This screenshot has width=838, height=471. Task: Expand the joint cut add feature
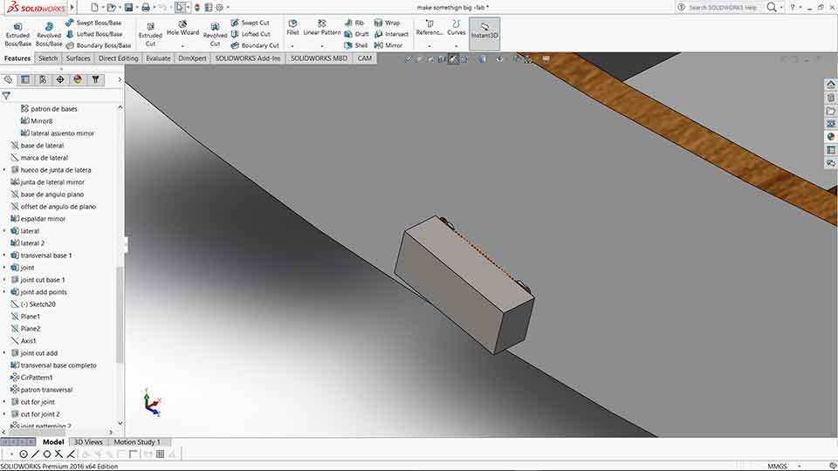click(x=4, y=353)
